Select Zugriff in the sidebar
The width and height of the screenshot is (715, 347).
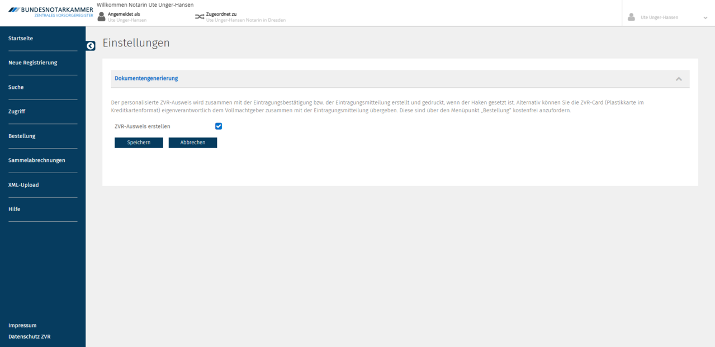(17, 112)
